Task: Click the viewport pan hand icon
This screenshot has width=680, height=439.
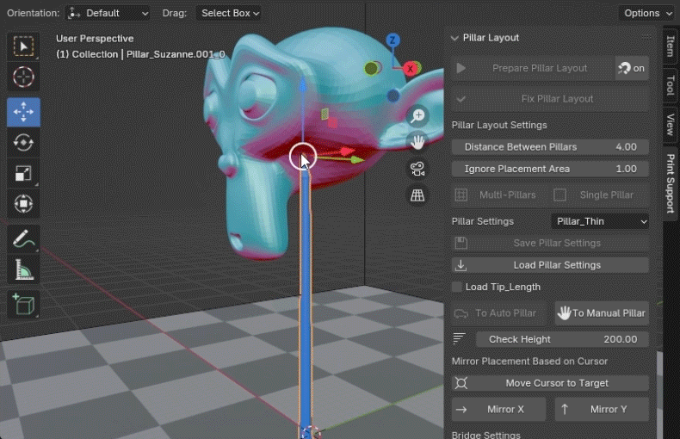Action: [417, 142]
